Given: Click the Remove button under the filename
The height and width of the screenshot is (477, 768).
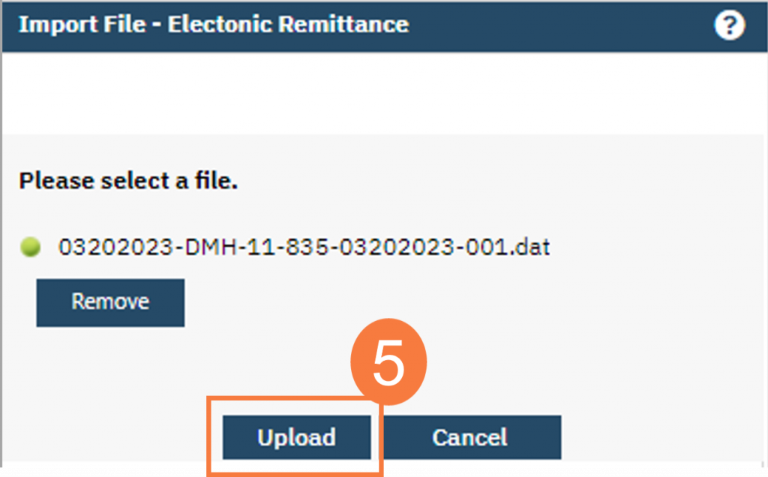Looking at the screenshot, I should pos(109,302).
